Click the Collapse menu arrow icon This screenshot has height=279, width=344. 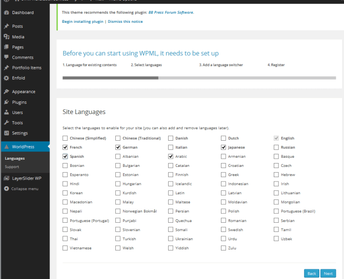click(x=7, y=188)
